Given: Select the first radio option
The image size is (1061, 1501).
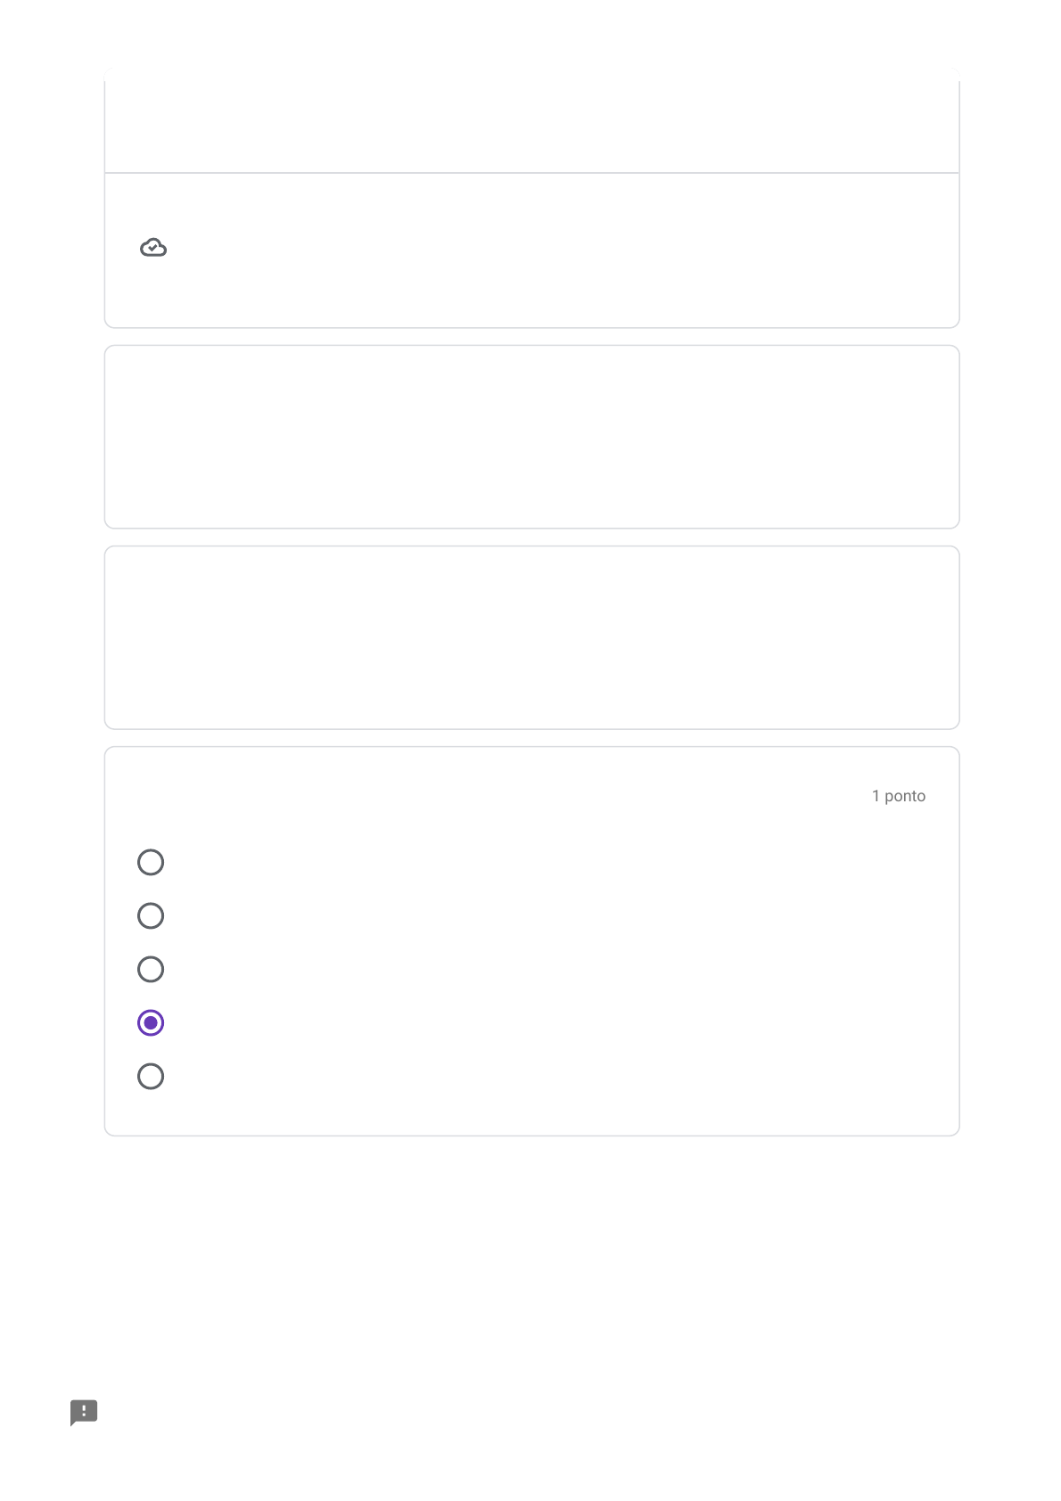Looking at the screenshot, I should 151,862.
